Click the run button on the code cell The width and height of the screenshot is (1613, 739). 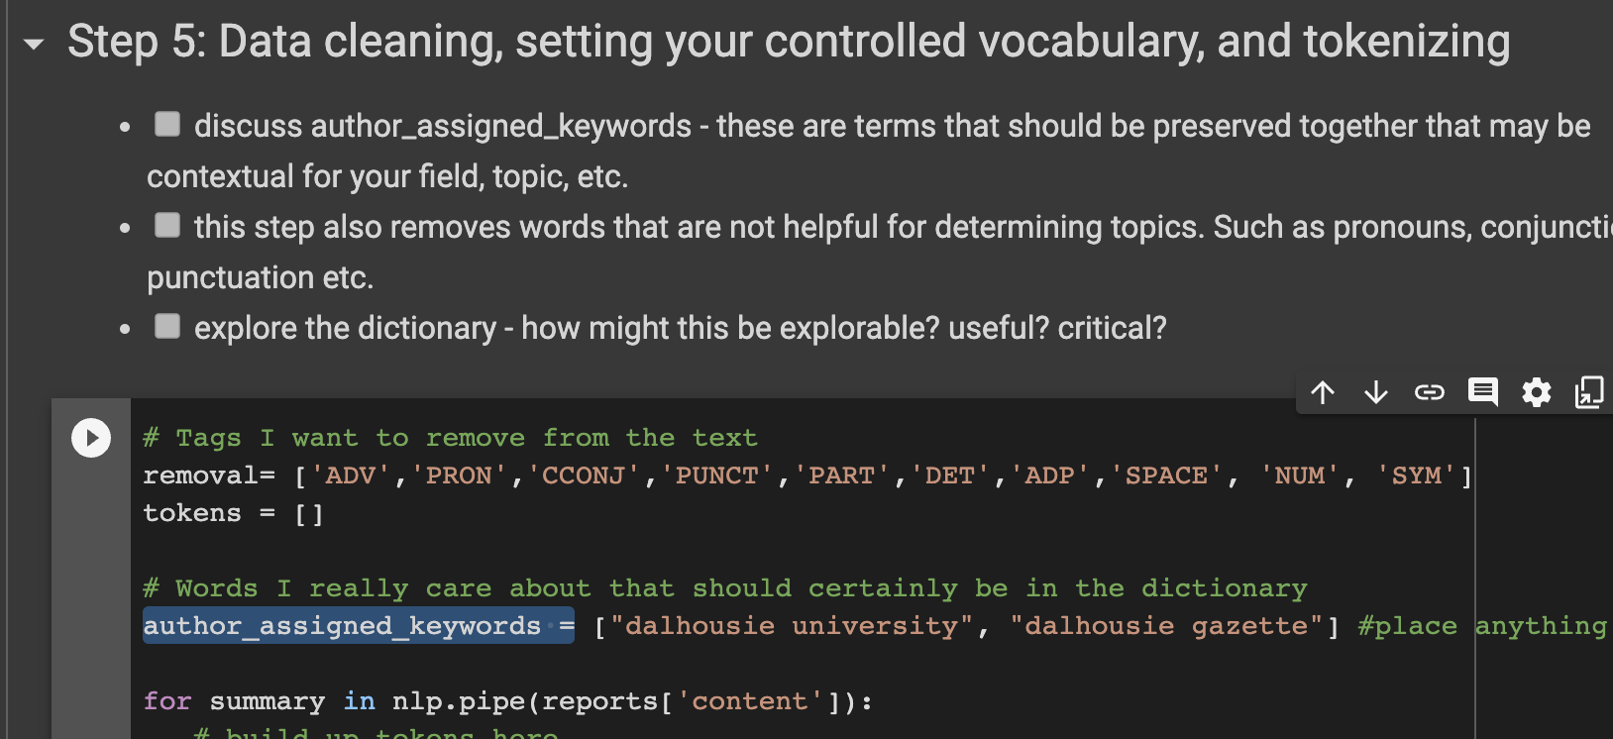91,438
